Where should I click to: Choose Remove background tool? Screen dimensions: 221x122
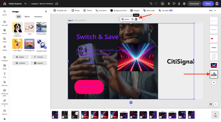pyautogui.click(x=17, y=27)
